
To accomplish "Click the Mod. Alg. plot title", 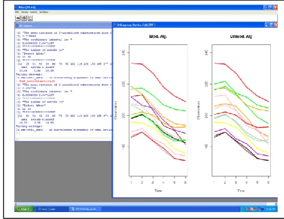I will click(158, 36).
